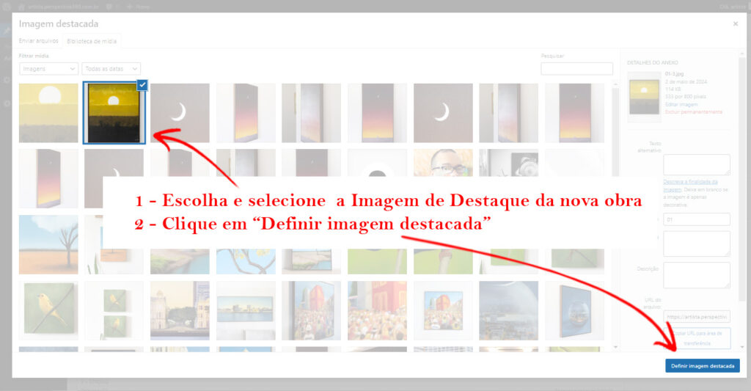Image resolution: width=751 pixels, height=391 pixels.
Task: Click the media grid scrollbar down arrow
Action: coord(615,347)
